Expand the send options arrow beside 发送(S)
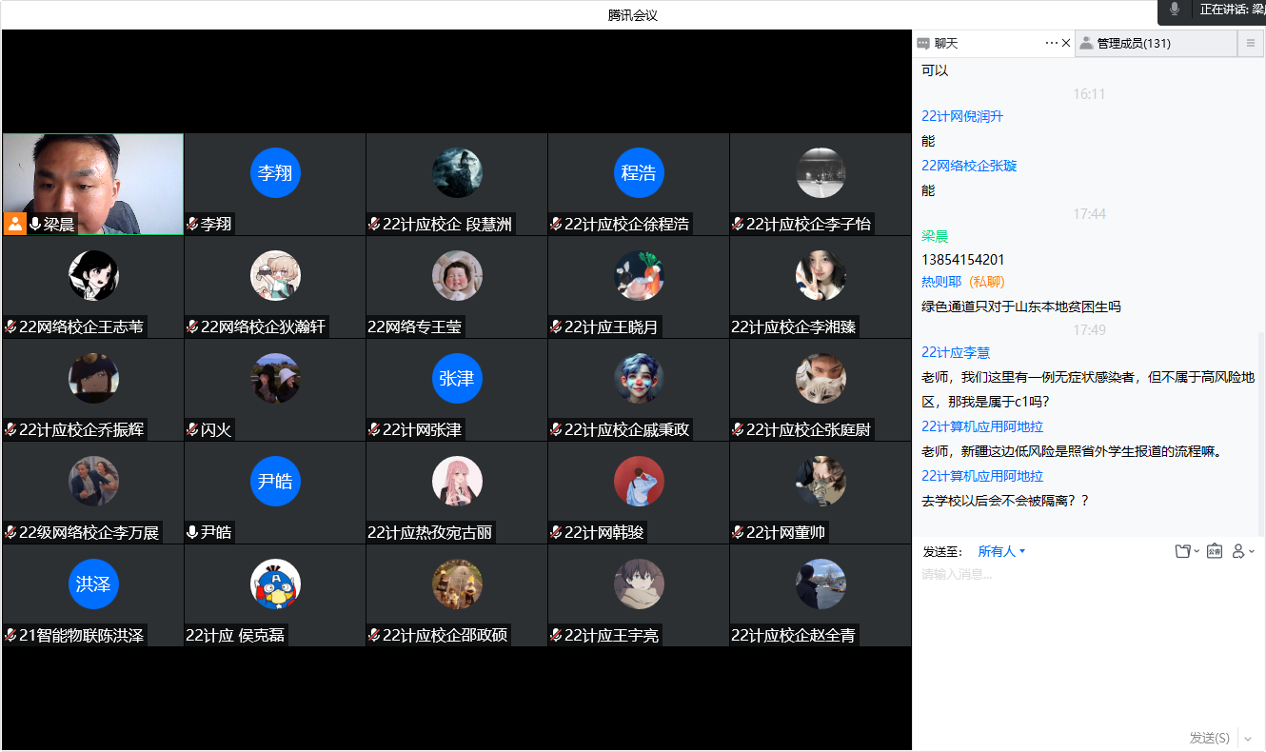The height and width of the screenshot is (752, 1266). [1248, 739]
